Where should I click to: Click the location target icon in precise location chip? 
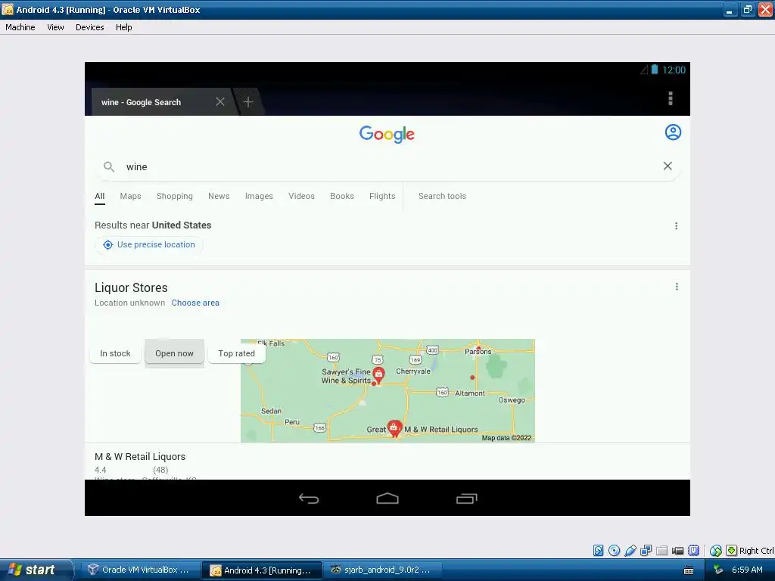tap(107, 244)
